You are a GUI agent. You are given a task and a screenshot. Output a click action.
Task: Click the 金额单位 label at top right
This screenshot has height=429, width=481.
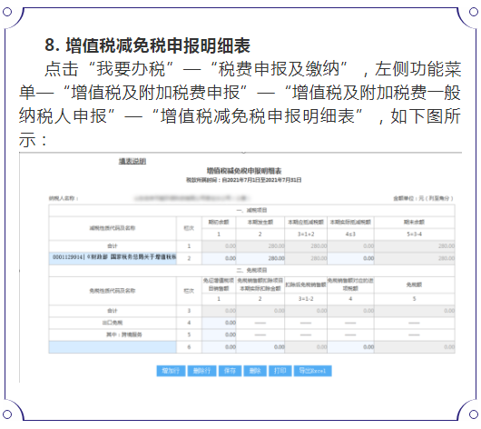point(423,198)
